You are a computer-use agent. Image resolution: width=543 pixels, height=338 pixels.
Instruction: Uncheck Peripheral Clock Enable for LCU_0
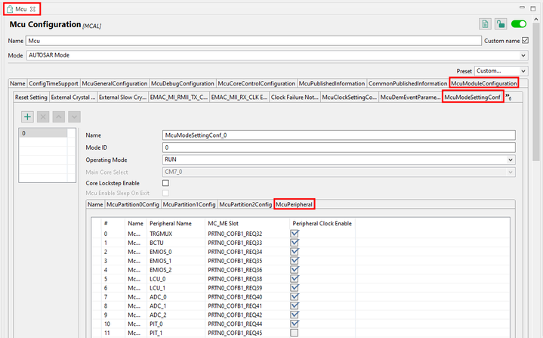(295, 279)
